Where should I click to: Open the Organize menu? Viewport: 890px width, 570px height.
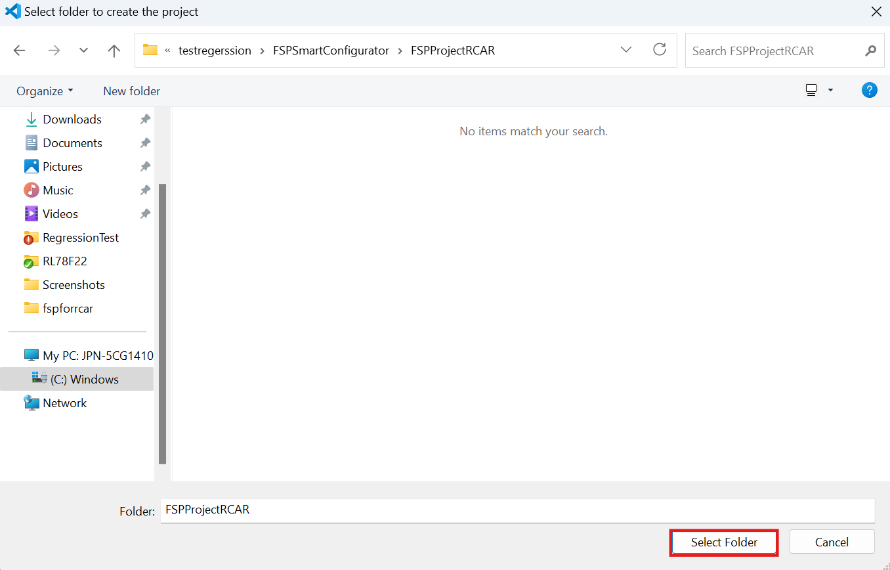pyautogui.click(x=45, y=91)
